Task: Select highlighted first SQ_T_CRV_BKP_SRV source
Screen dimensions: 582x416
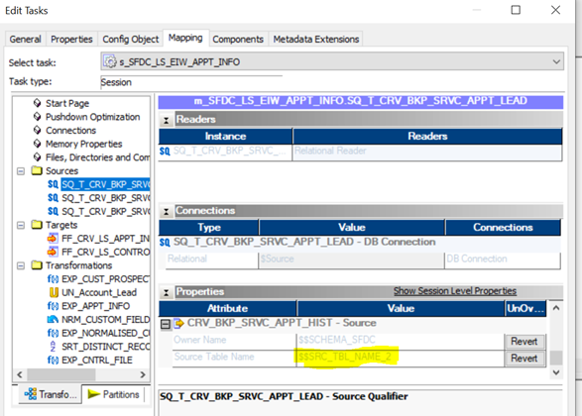Action: tap(106, 184)
